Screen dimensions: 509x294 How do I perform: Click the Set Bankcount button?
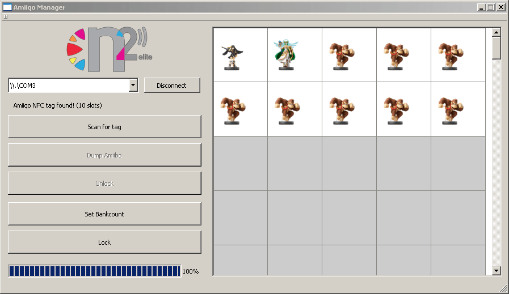(104, 214)
